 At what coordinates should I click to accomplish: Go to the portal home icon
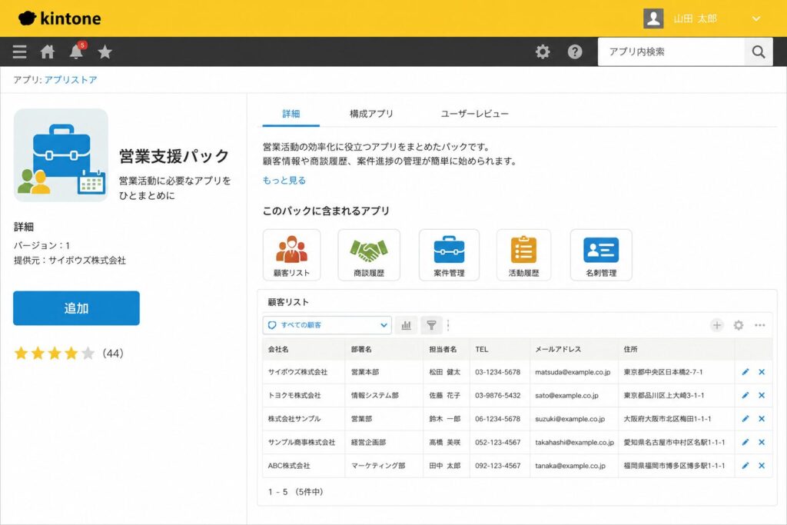click(x=48, y=52)
